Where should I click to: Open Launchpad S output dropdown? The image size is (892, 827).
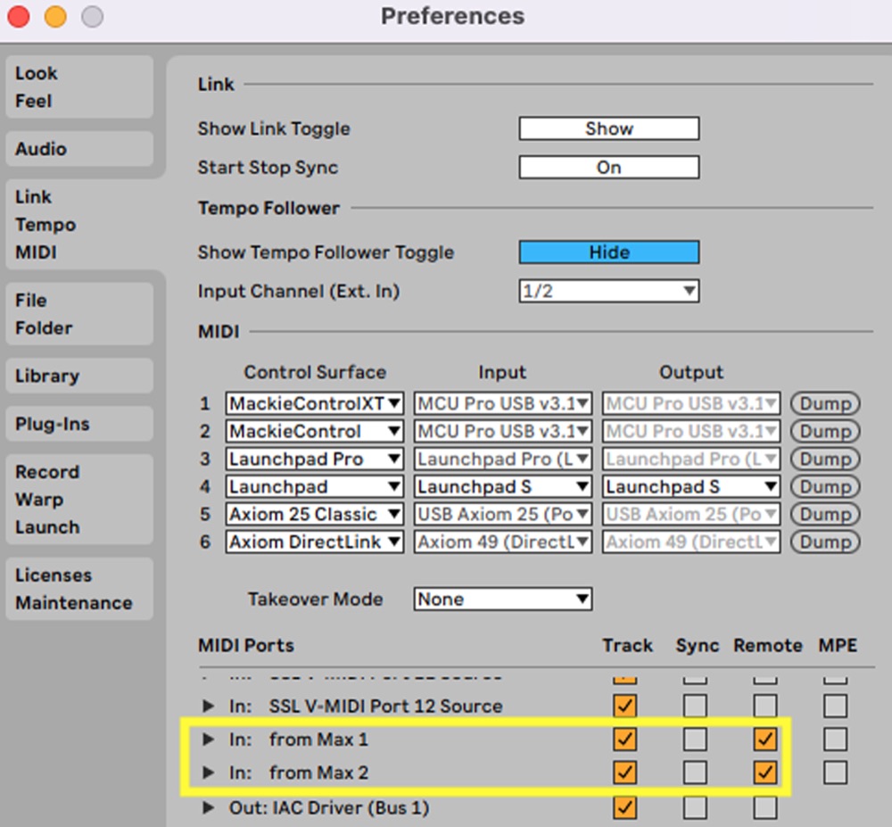pyautogui.click(x=691, y=486)
